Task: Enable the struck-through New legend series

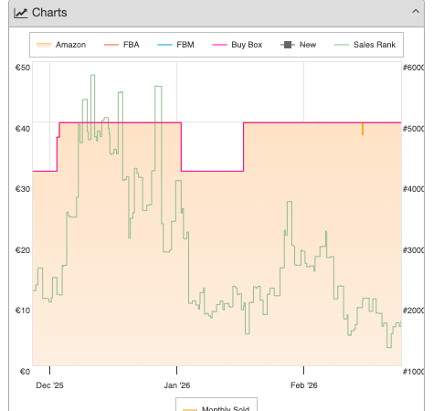Action: pos(299,45)
